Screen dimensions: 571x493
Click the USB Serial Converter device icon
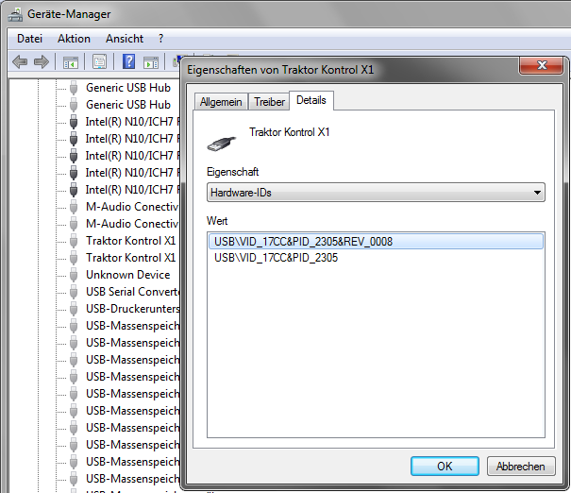(74, 292)
